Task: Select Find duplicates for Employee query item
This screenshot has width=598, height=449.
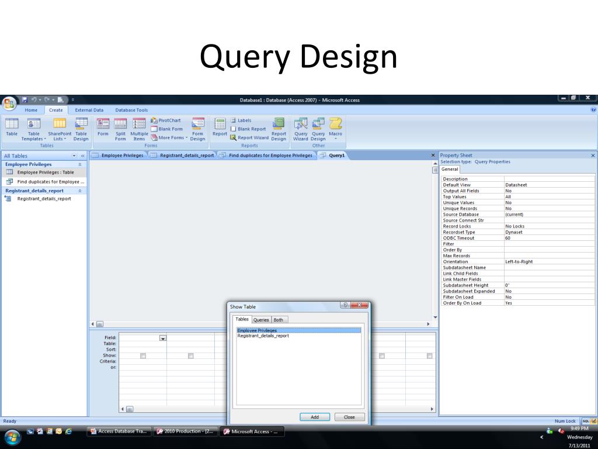Action: coord(44,182)
